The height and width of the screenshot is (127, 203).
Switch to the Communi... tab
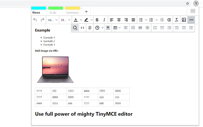coord(73,13)
